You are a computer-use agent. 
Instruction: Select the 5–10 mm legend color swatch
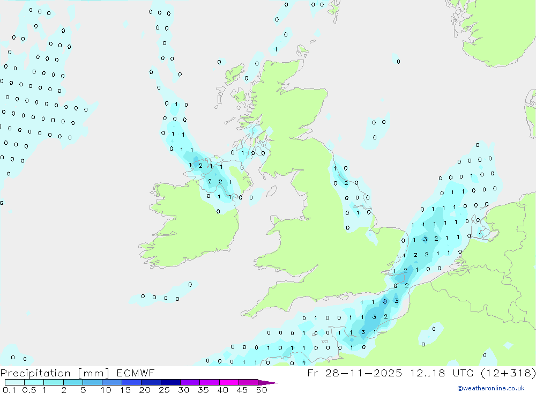point(93,382)
